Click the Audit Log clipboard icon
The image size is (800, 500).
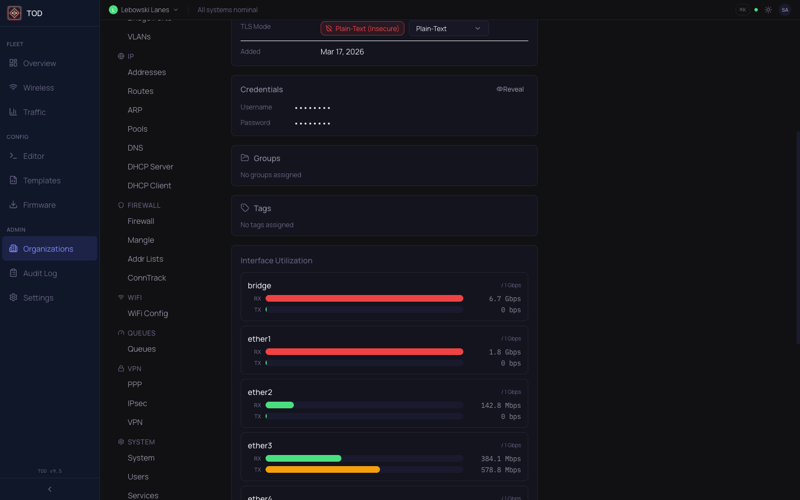[13, 273]
